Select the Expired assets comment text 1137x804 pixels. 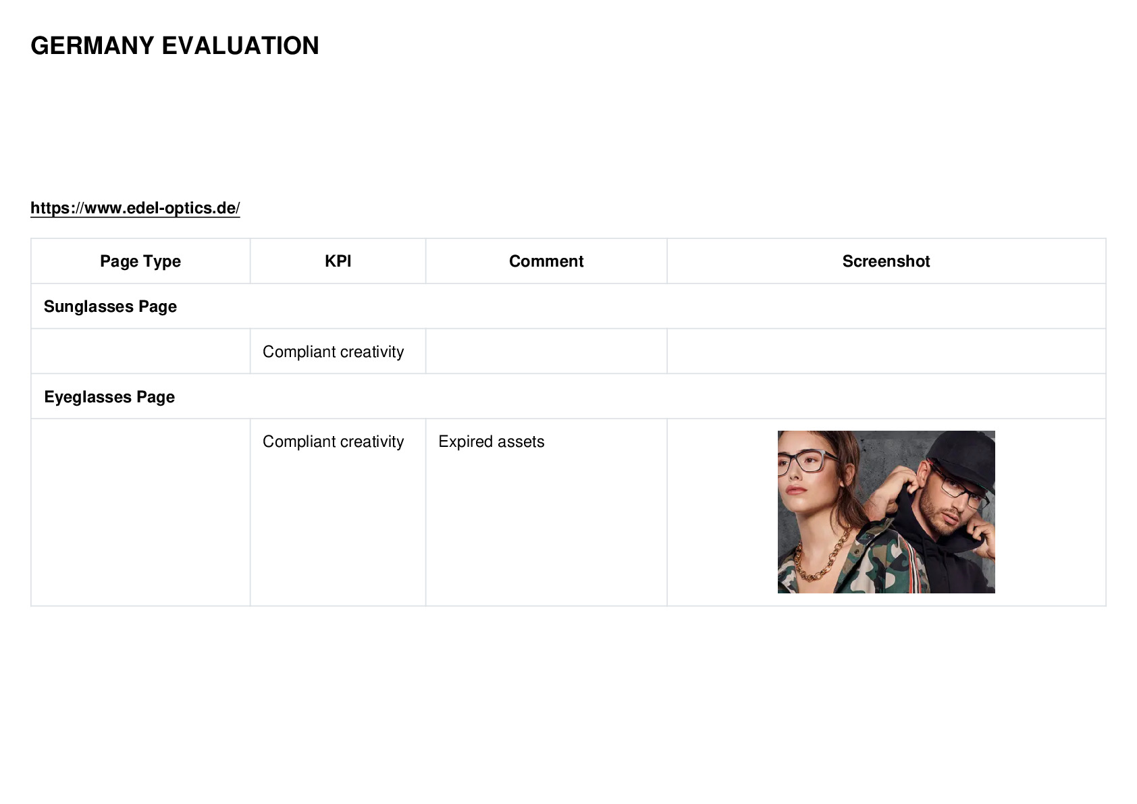click(x=491, y=441)
